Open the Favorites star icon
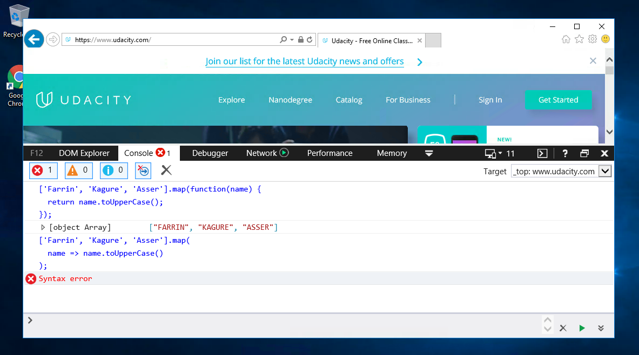 pos(579,39)
